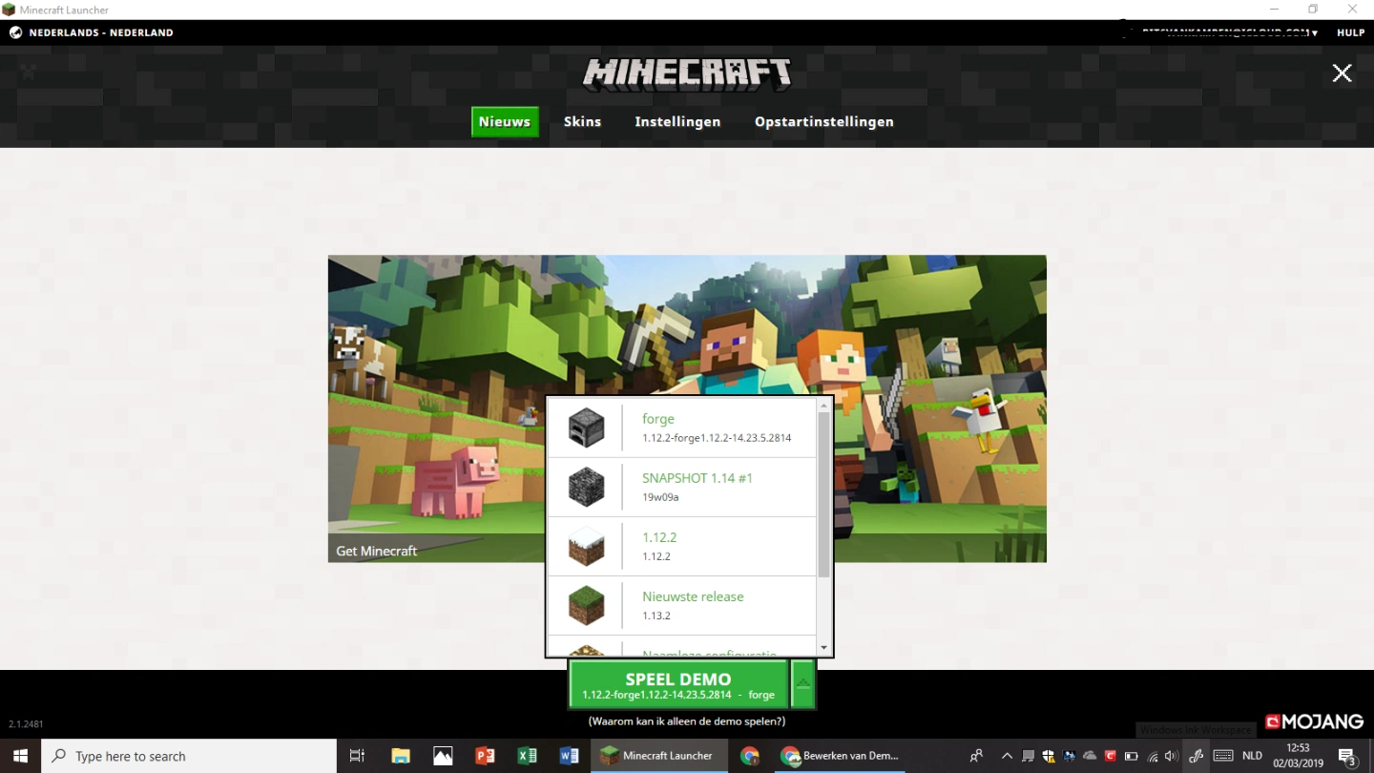Click the Type here to search box
The image size is (1374, 773).
[x=189, y=756]
